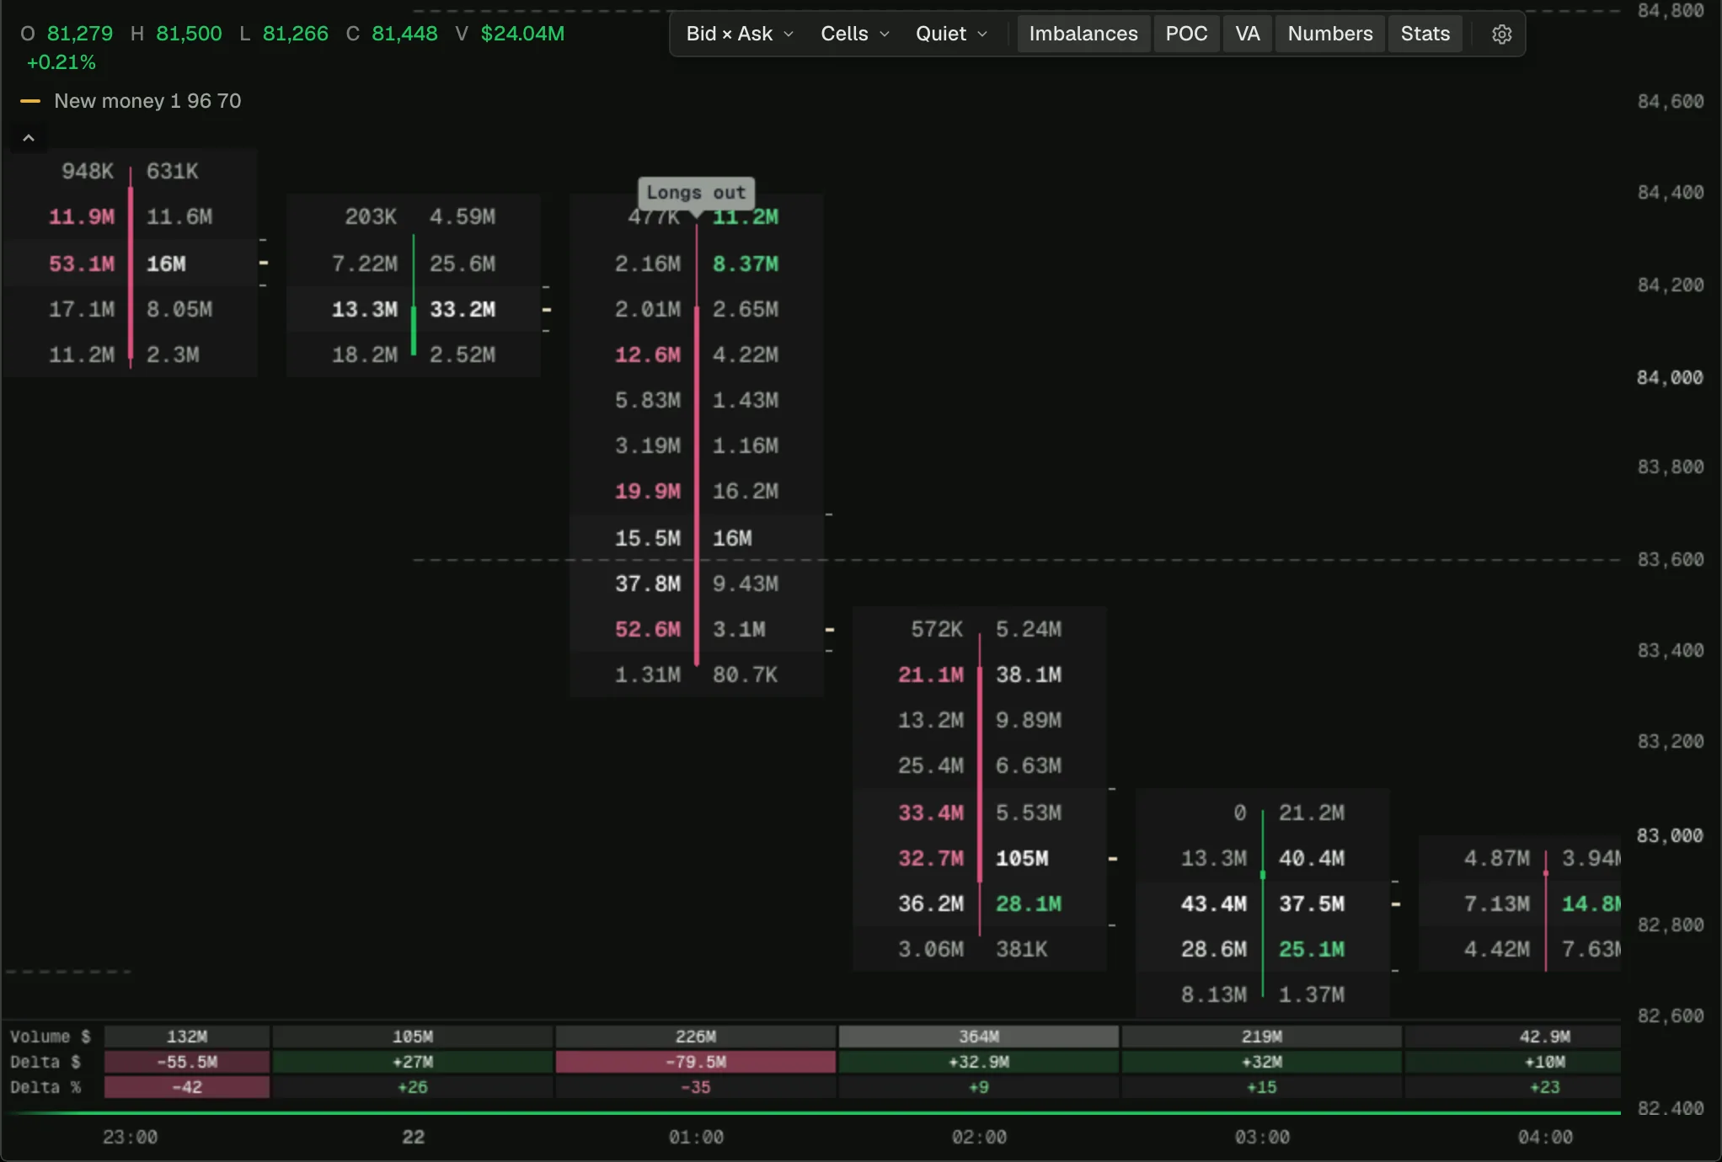The image size is (1722, 1162).
Task: Toggle the POC highlight
Action: (1186, 34)
